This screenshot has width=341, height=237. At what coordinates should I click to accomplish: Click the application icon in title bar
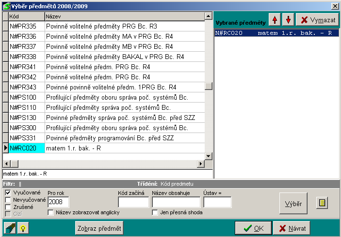pos(6,6)
